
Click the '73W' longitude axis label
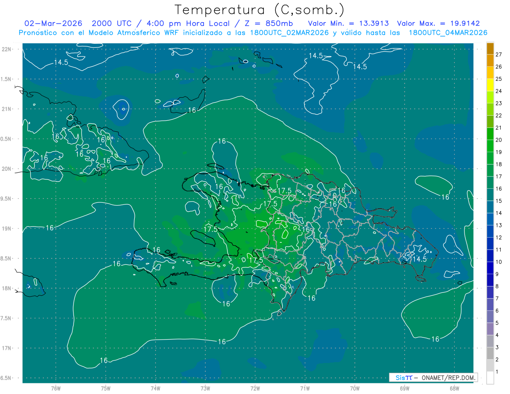coord(205,388)
